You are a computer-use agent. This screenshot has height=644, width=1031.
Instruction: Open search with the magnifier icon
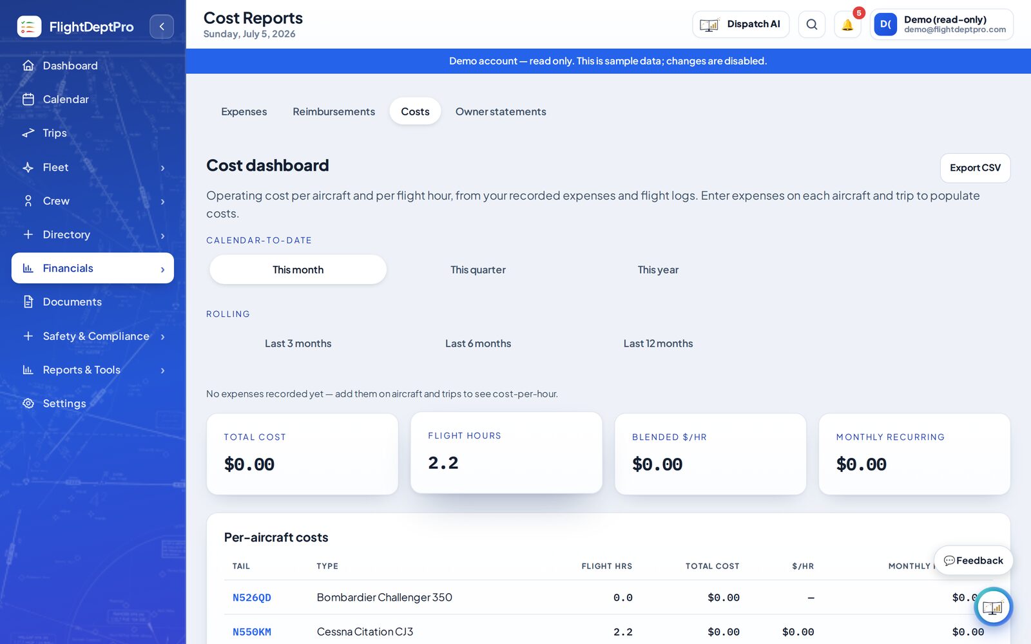click(x=811, y=24)
